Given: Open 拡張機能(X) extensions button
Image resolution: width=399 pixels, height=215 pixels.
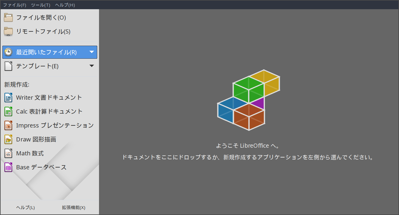Looking at the screenshot, I should 74,208.
